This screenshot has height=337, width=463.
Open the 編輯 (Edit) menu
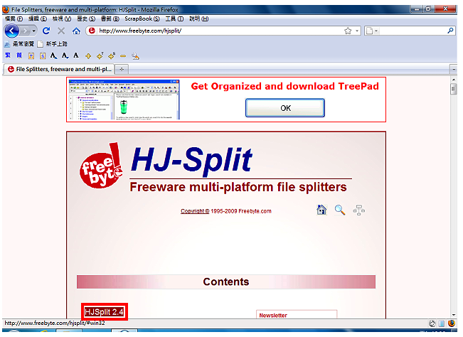click(38, 19)
